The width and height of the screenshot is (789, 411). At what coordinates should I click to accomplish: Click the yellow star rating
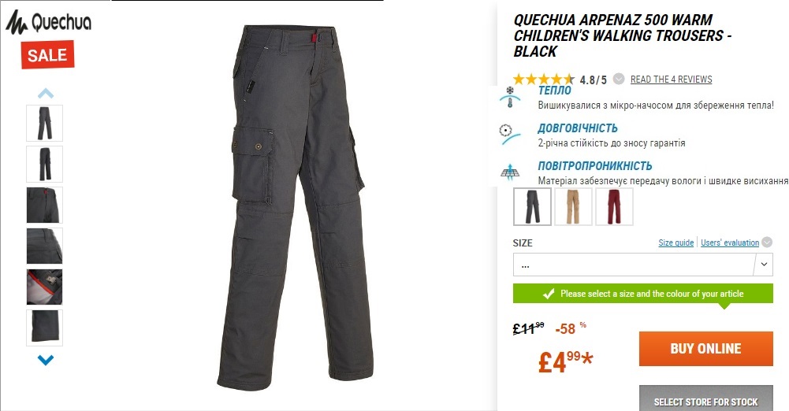pyautogui.click(x=543, y=80)
